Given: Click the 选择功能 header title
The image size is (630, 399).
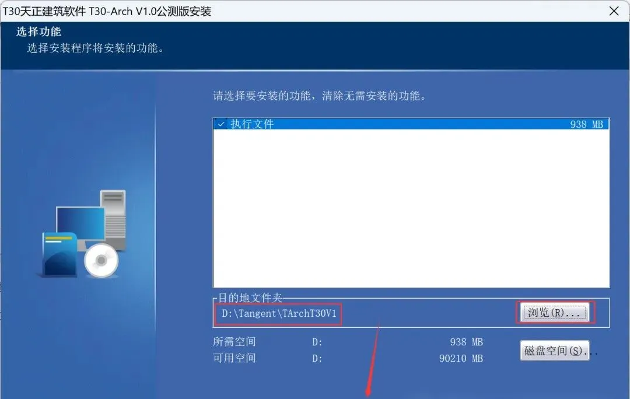Looking at the screenshot, I should tap(38, 32).
